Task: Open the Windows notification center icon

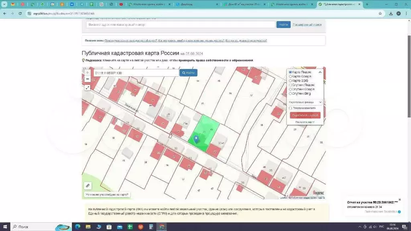Action: [x=405, y=227]
